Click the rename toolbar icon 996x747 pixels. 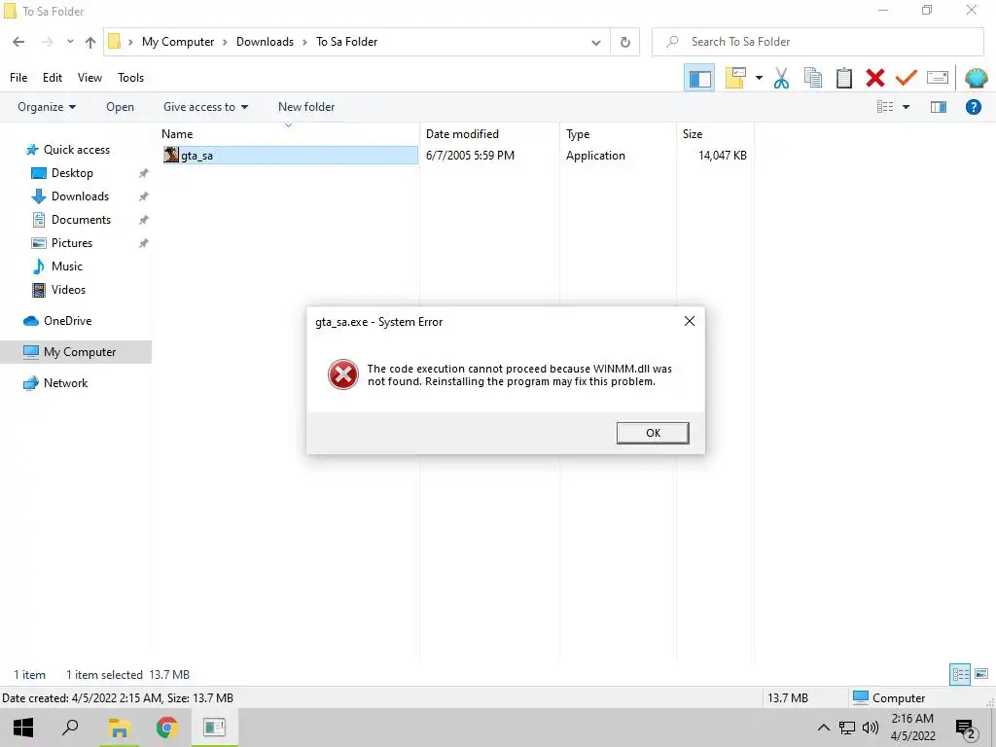938,78
